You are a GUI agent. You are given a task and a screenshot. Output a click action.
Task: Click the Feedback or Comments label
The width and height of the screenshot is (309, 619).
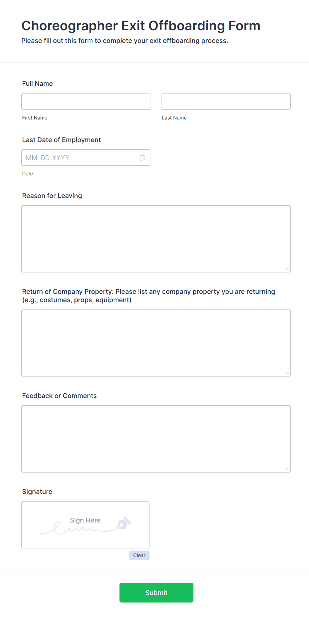(59, 396)
